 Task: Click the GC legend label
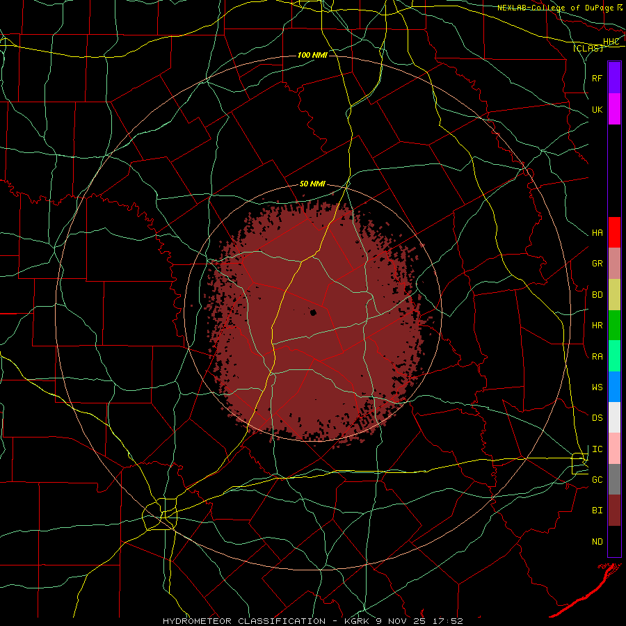pos(597,480)
